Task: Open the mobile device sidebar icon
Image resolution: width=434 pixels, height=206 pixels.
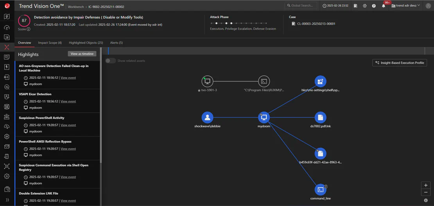Action: point(7,156)
